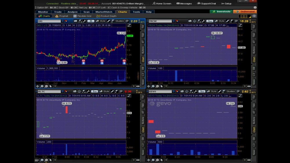Open Support/Chat
Screen dimensions: 290x163
click(x=206, y=3)
